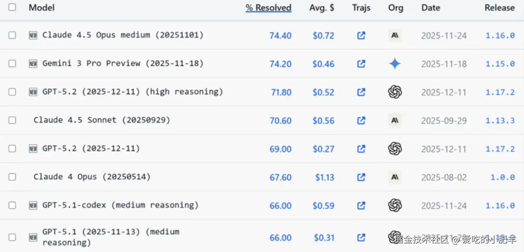Click the Date column header
This screenshot has width=524, height=252.
[431, 8]
